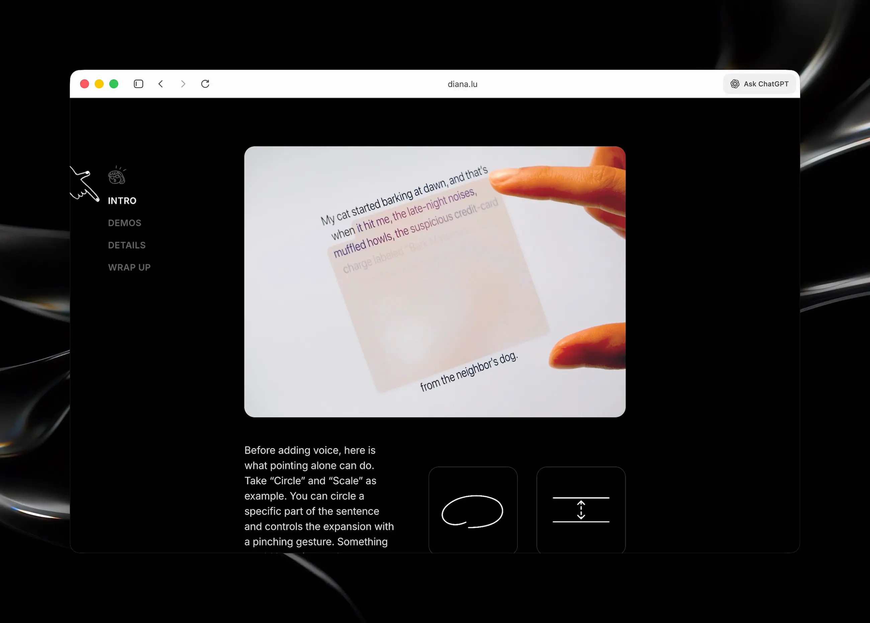Reload the page with the refresh icon
The height and width of the screenshot is (623, 870).
click(205, 84)
